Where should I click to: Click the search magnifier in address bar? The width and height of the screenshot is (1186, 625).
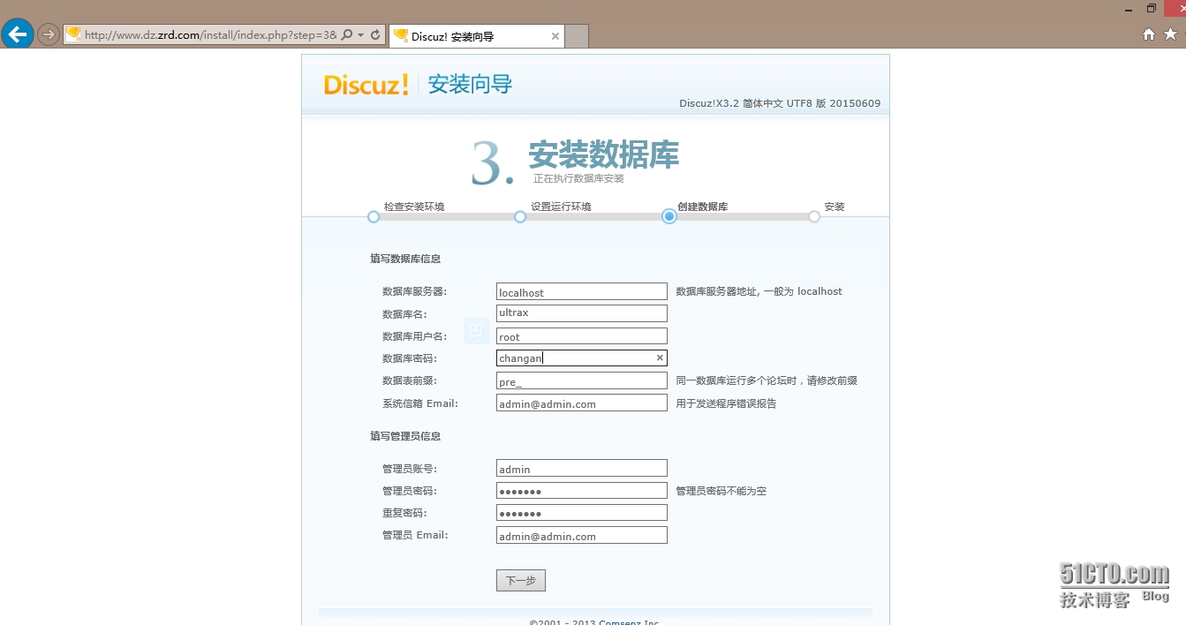coord(347,35)
